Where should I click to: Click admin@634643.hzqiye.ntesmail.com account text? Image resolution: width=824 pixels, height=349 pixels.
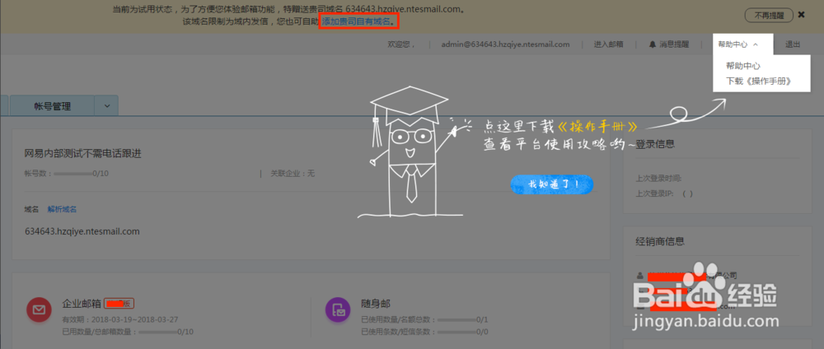[506, 44]
